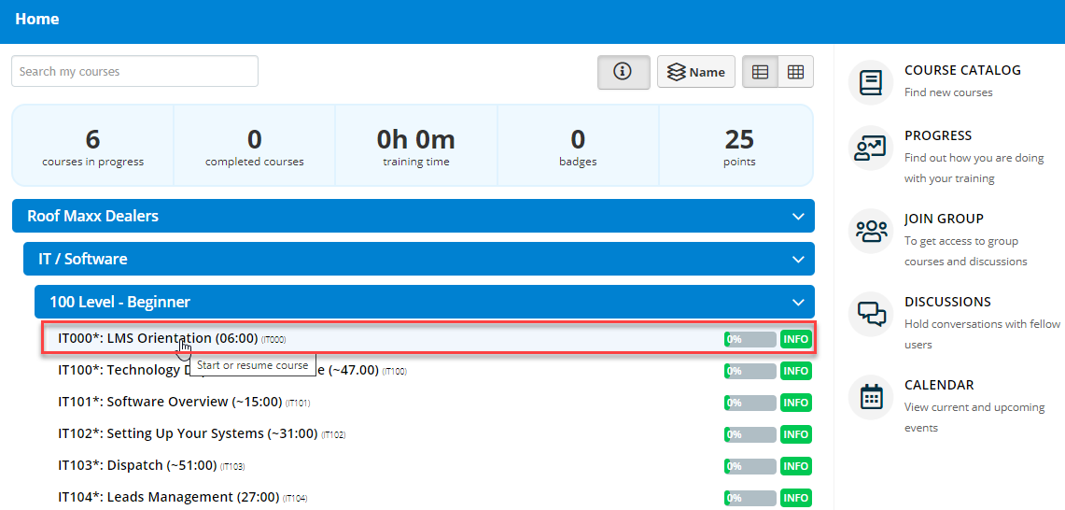Open IT100 Technology course row
This screenshot has height=510, width=1065.
217,371
